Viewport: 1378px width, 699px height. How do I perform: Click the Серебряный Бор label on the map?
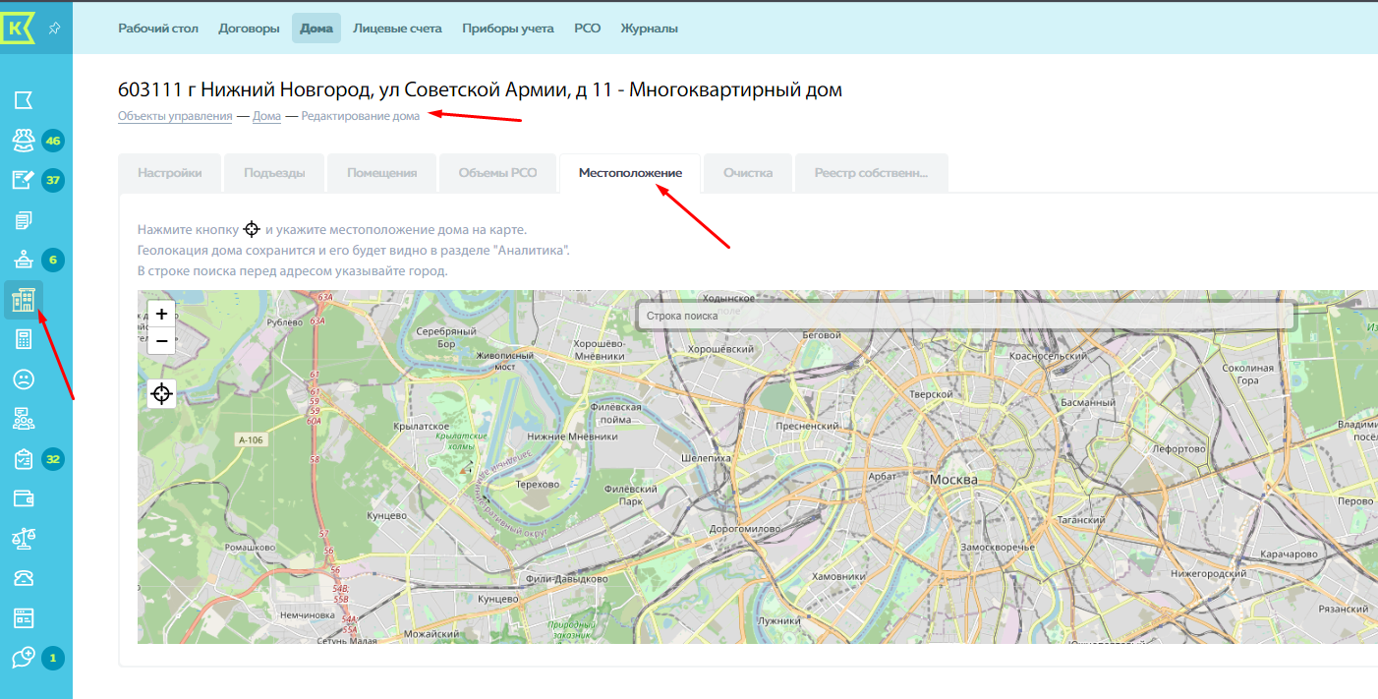point(446,337)
